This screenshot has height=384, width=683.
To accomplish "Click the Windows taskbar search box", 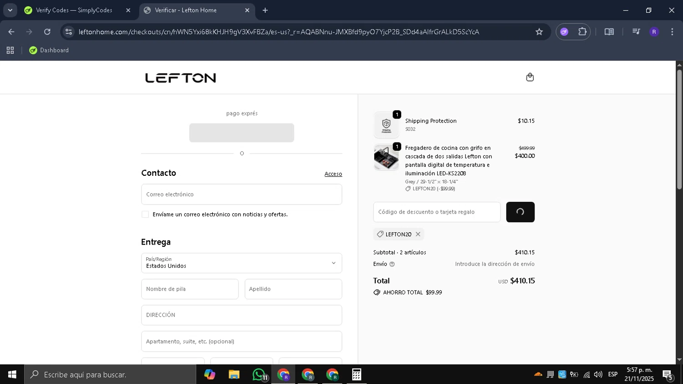I will pos(110,374).
